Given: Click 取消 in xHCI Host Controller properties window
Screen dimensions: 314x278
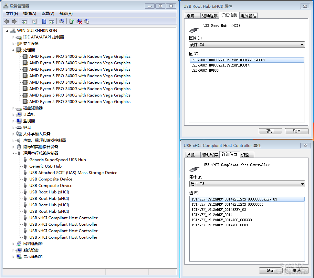Looking at the screenshot, I should point(297,270).
